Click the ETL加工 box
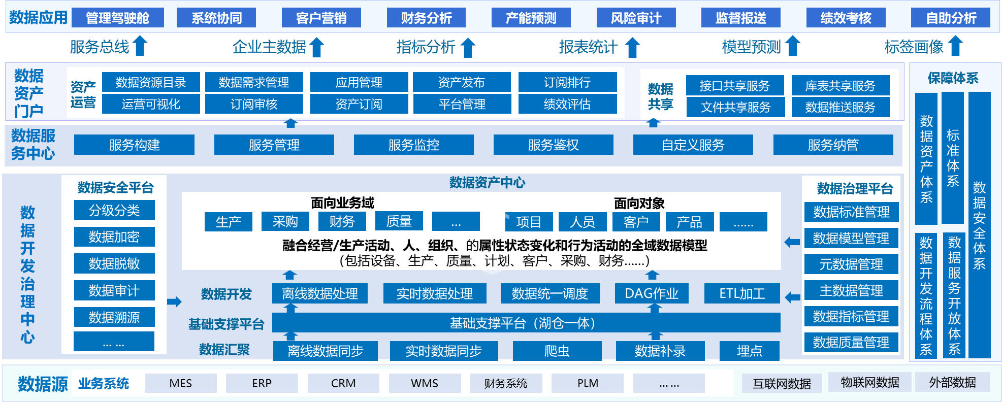 [x=742, y=293]
